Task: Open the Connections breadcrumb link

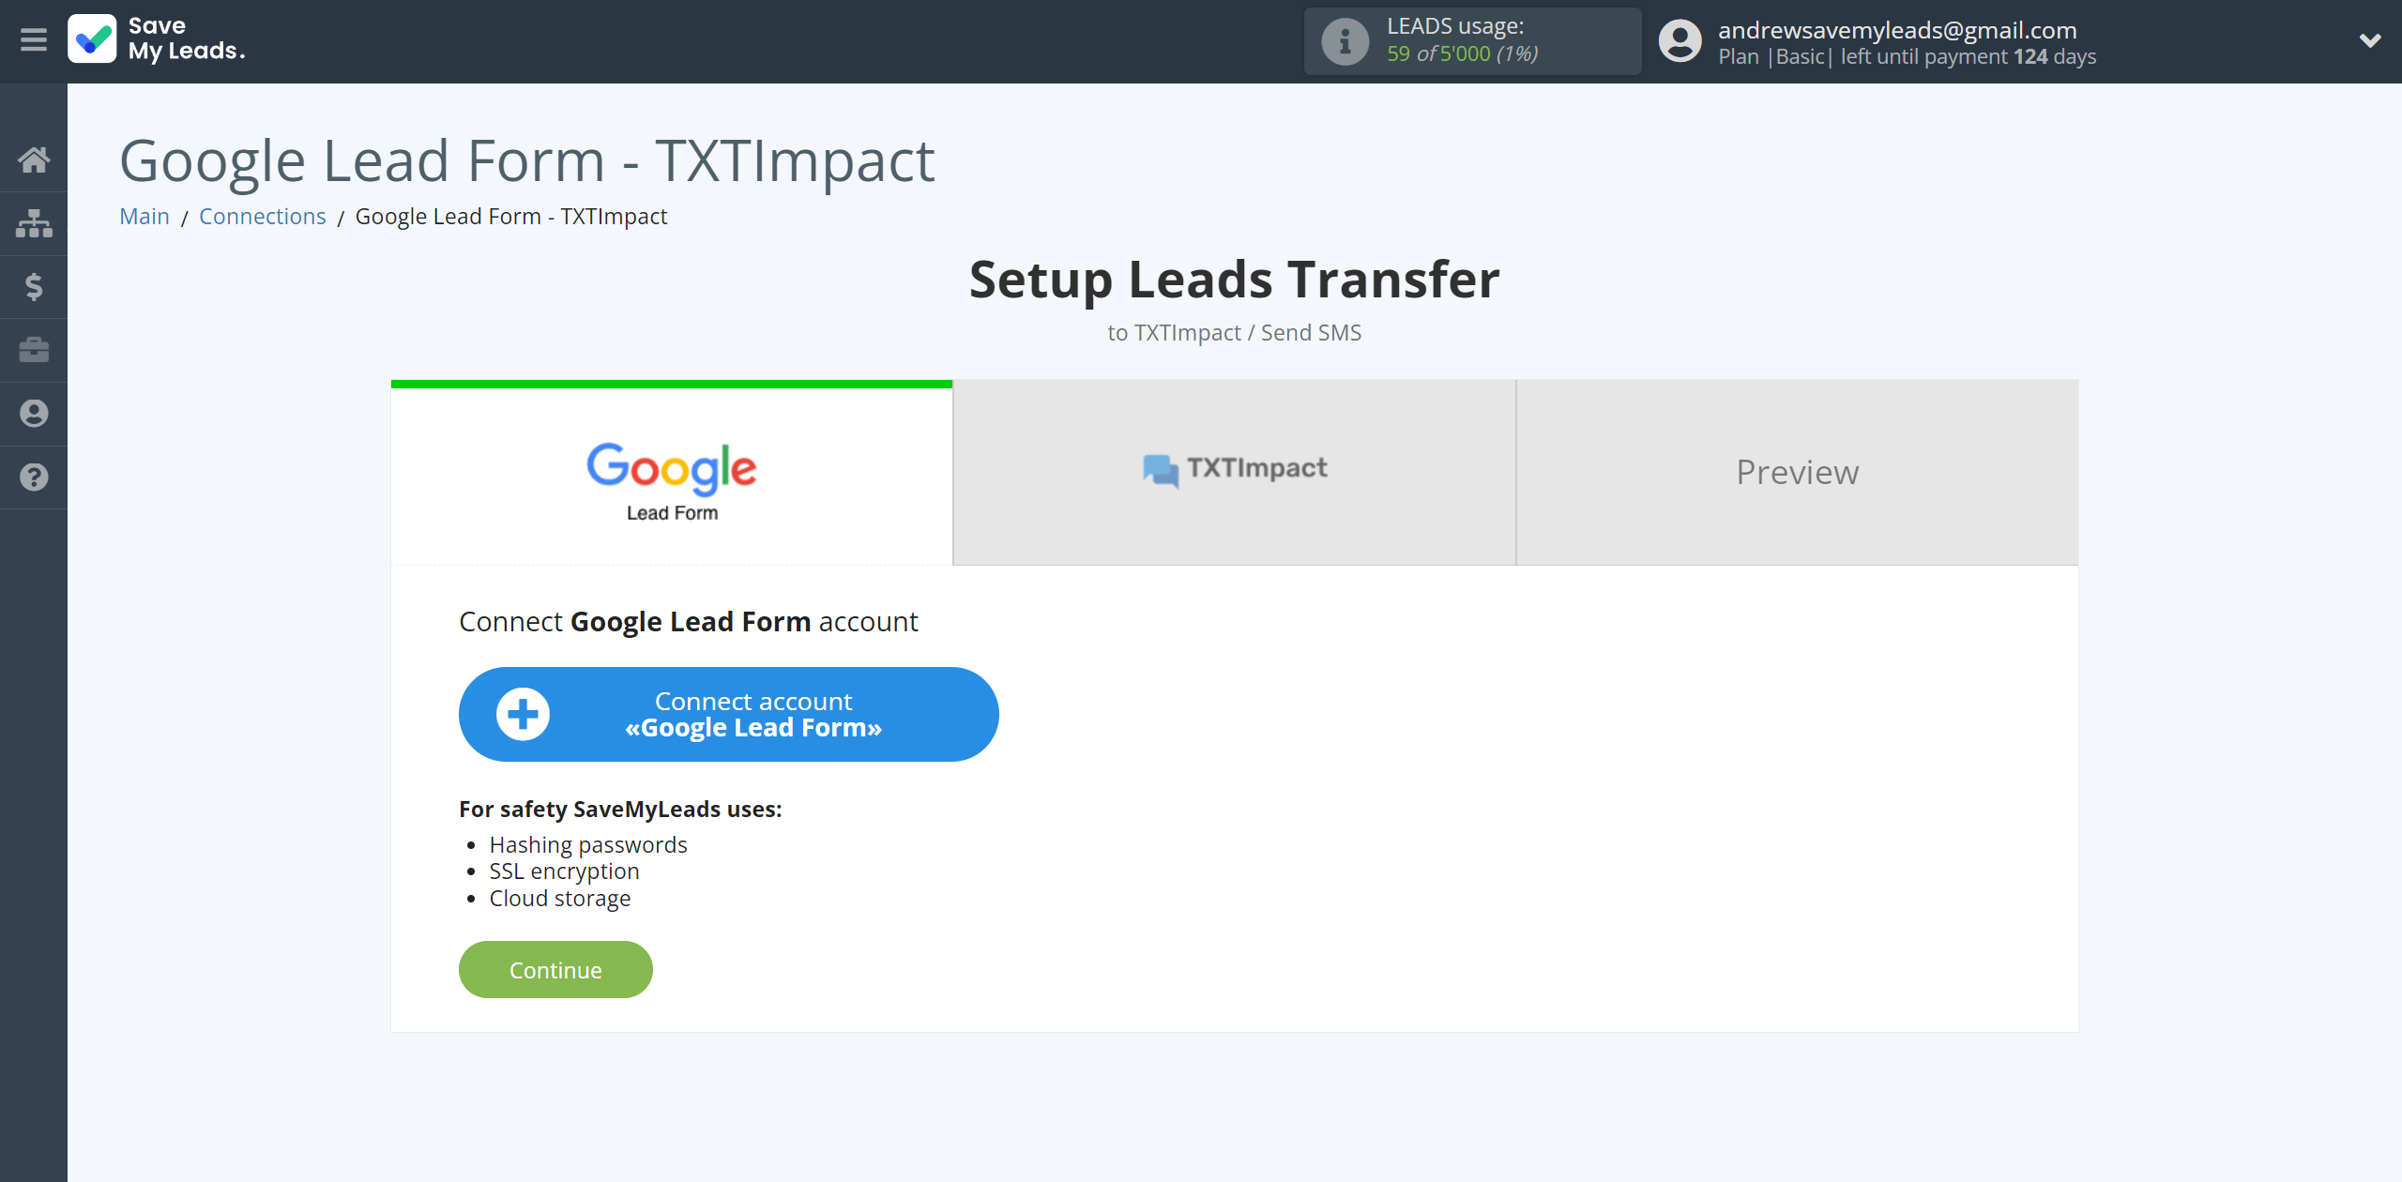Action: (262, 216)
